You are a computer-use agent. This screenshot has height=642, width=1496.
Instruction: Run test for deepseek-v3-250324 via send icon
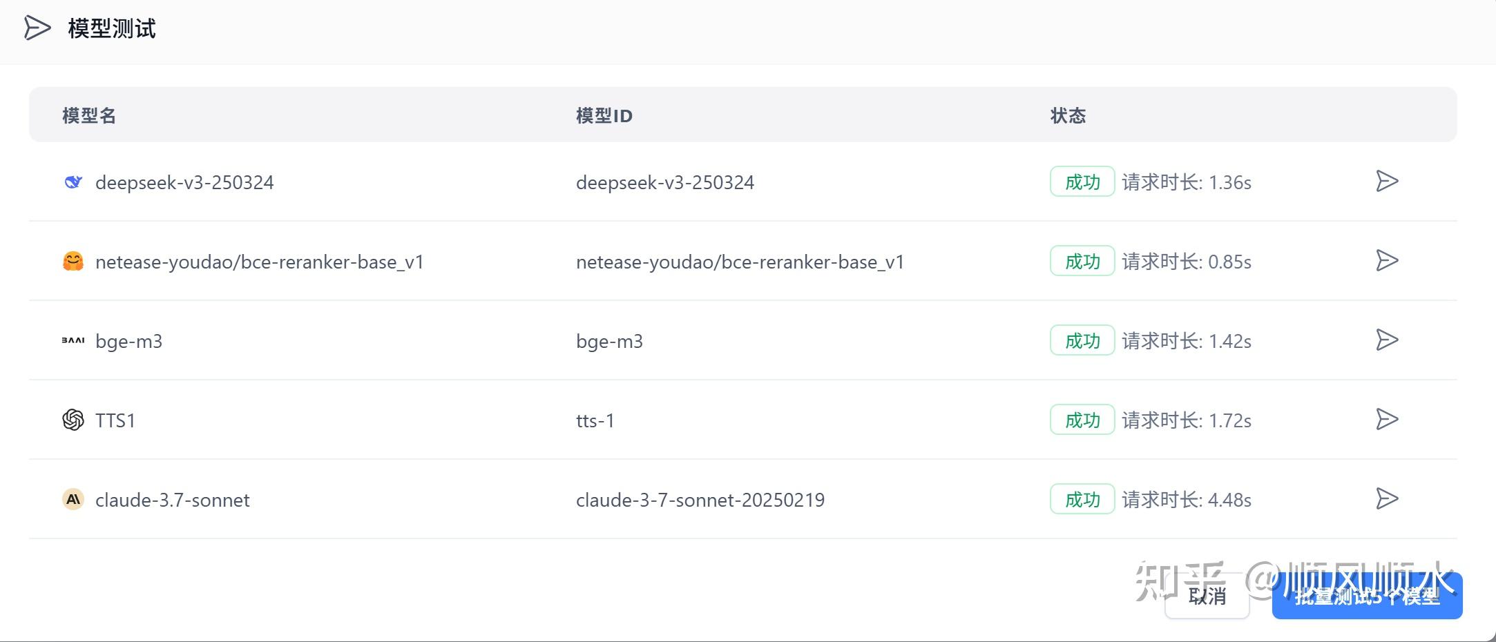pyautogui.click(x=1387, y=182)
